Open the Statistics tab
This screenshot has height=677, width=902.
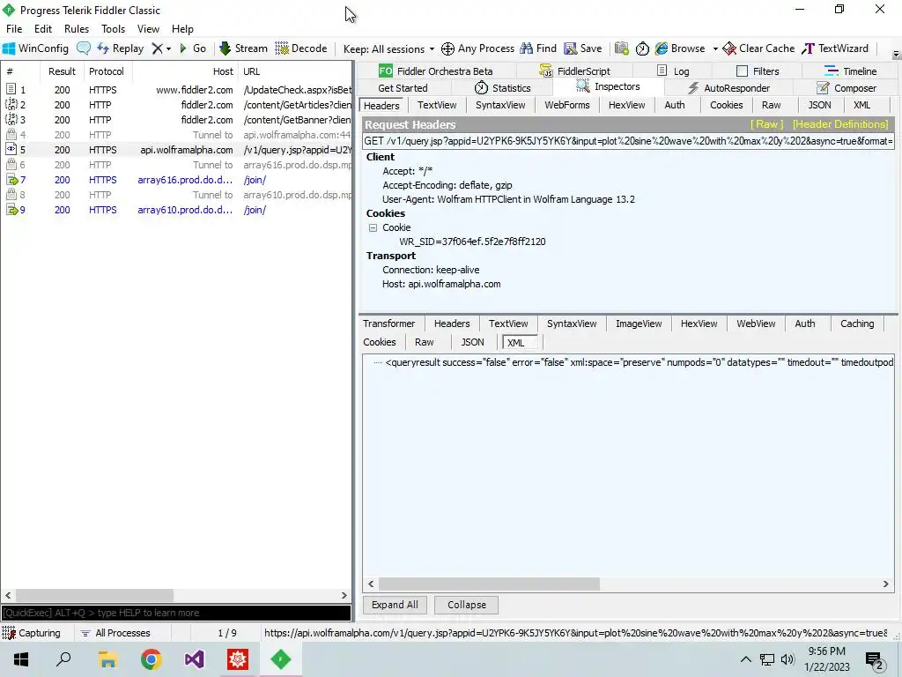point(502,88)
